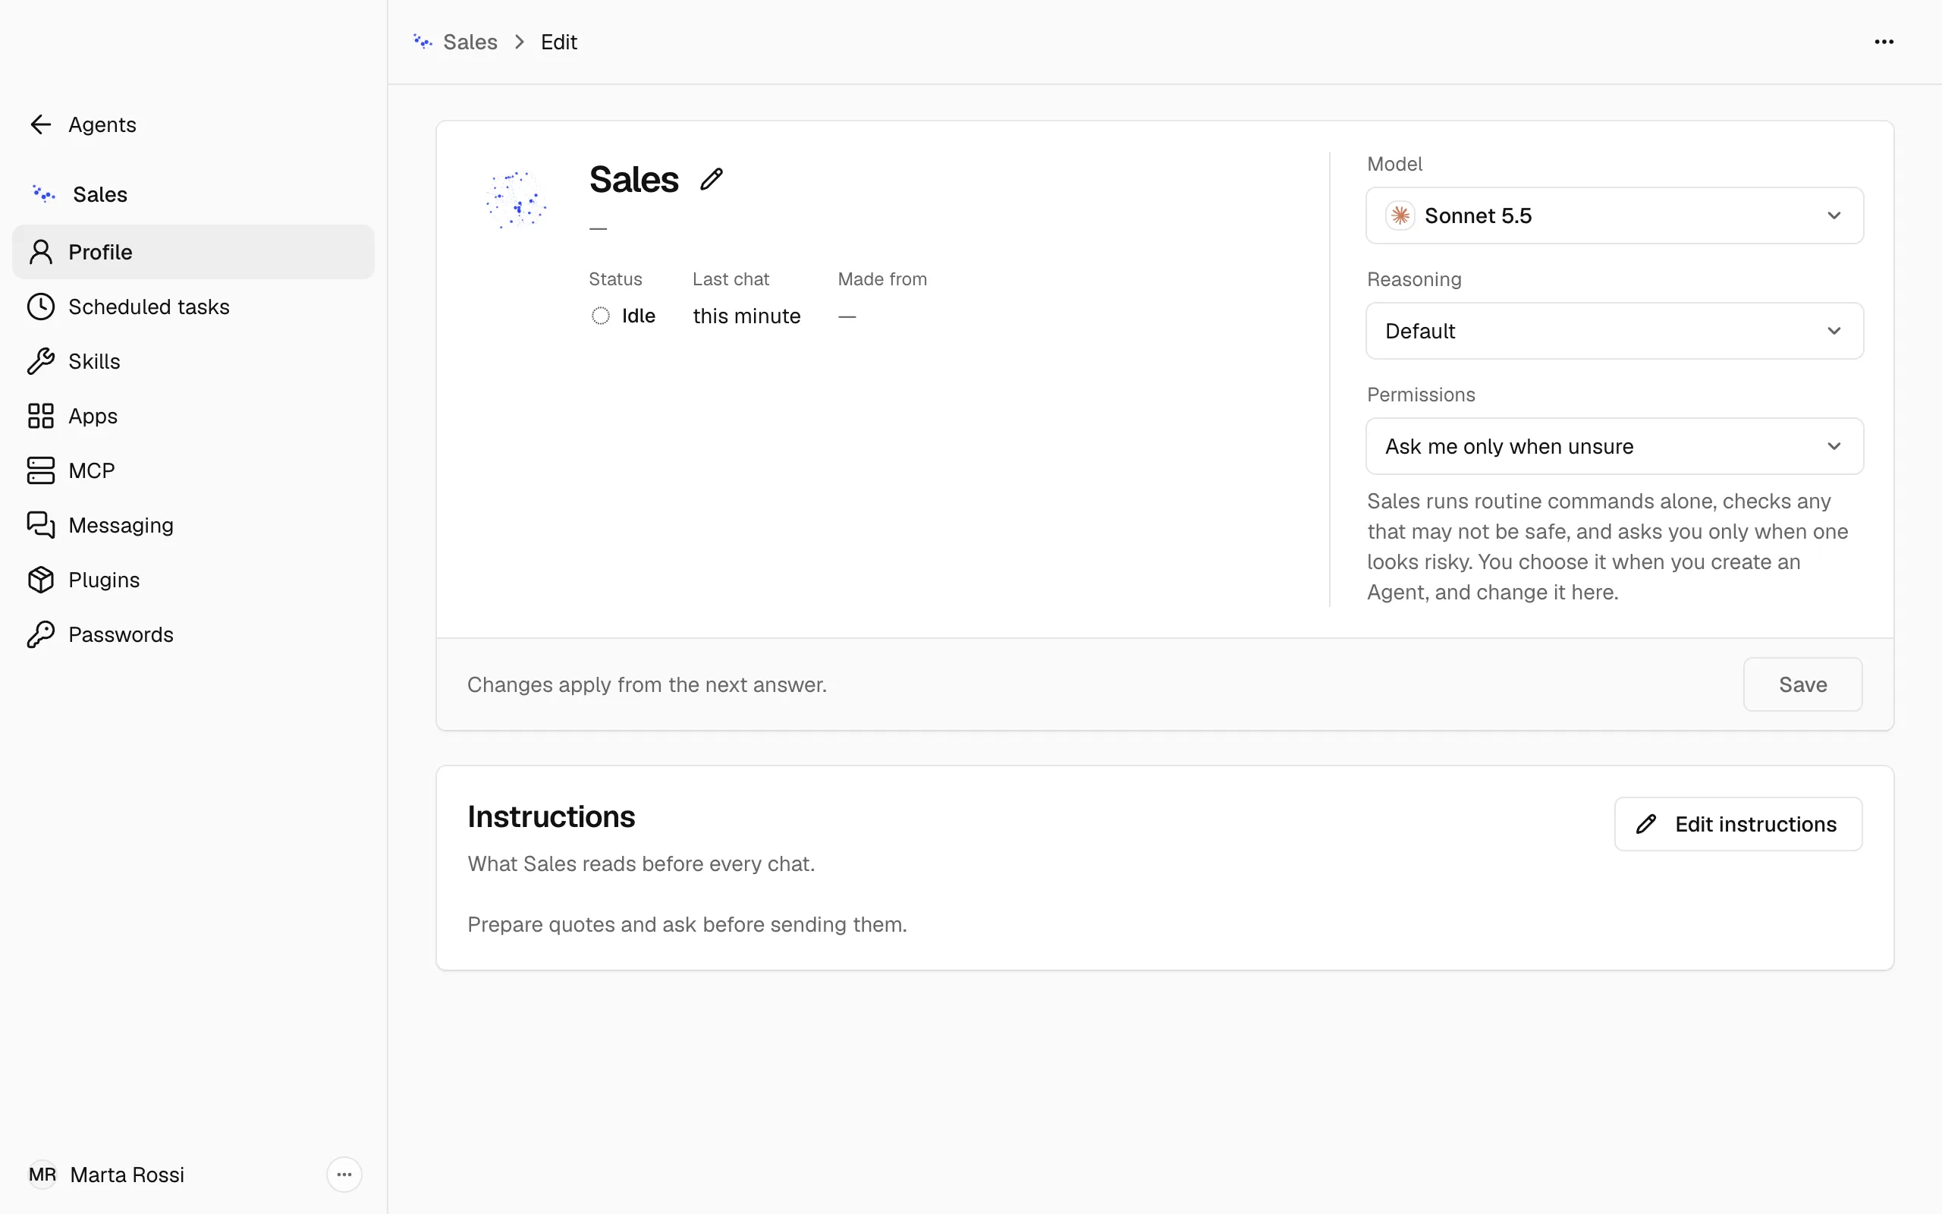Click the Sales breadcrumb icon in header
The image size is (1942, 1214).
click(x=422, y=42)
